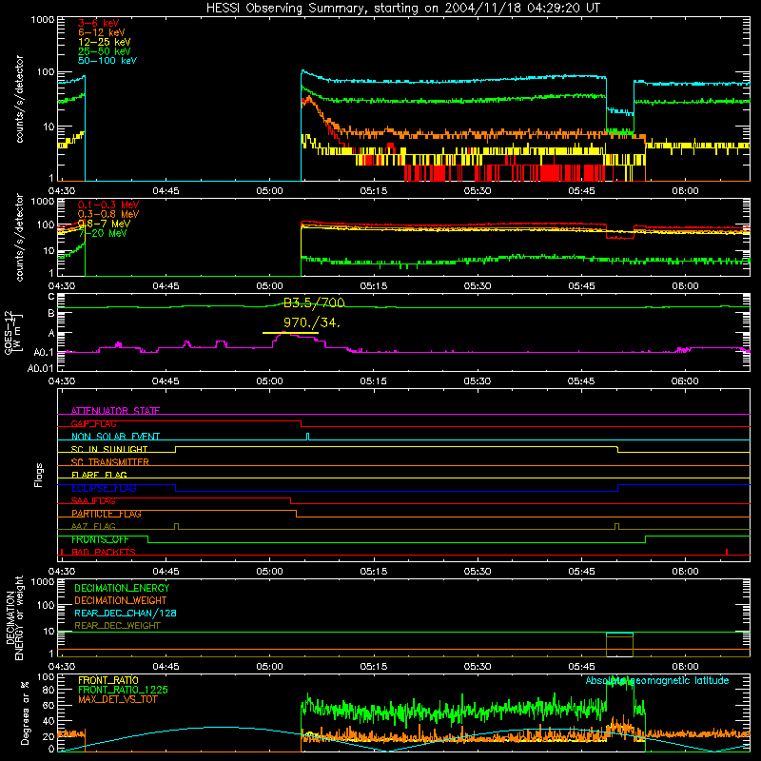Click the orange SC_TRANSMITTER label
This screenshot has width=761, height=761.
[109, 462]
